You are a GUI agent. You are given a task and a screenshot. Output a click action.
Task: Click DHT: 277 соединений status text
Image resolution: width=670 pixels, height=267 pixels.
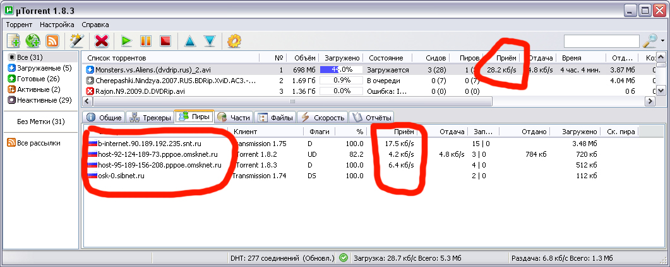pyautogui.click(x=282, y=258)
